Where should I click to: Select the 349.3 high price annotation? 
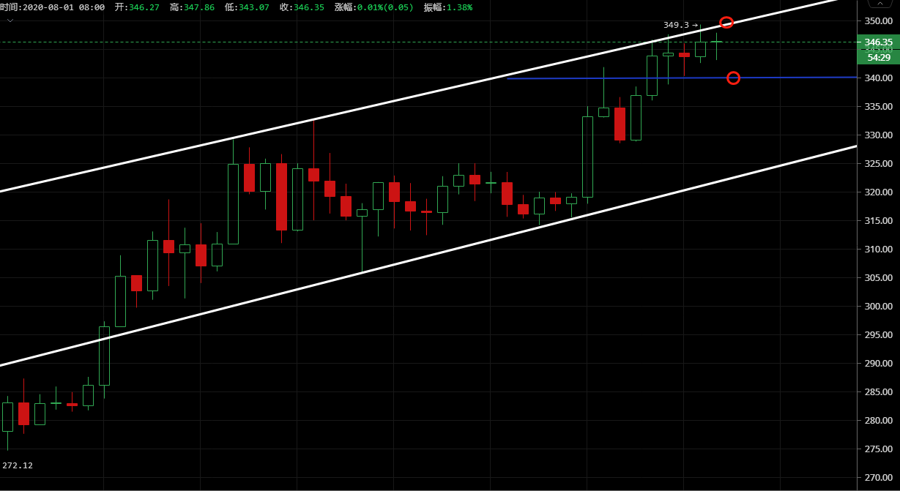pyautogui.click(x=676, y=25)
